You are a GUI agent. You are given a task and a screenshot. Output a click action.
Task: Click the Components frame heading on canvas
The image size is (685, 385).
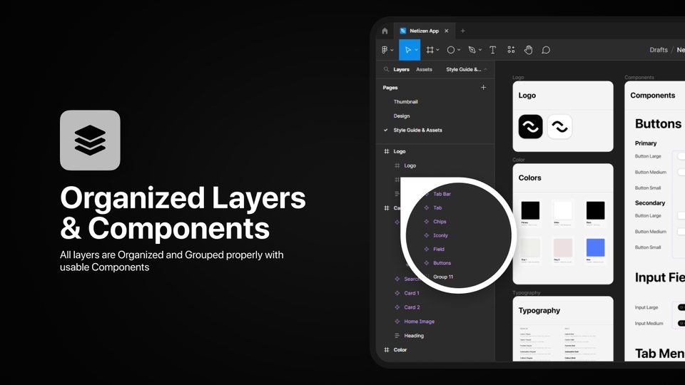[652, 95]
